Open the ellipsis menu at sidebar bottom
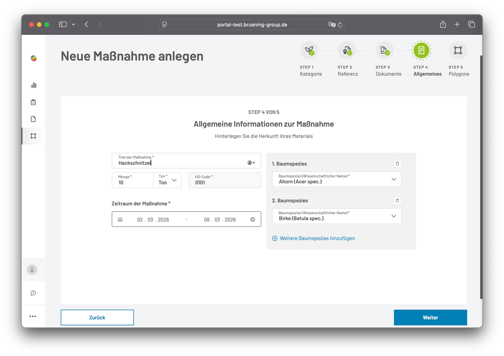The width and height of the screenshot is (504, 356). (x=33, y=316)
